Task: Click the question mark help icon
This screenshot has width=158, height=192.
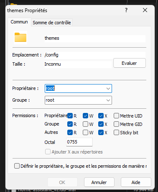Action: [126, 10]
